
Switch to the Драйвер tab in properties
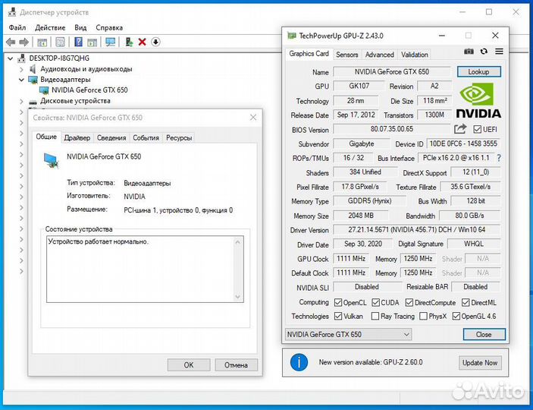tap(77, 138)
